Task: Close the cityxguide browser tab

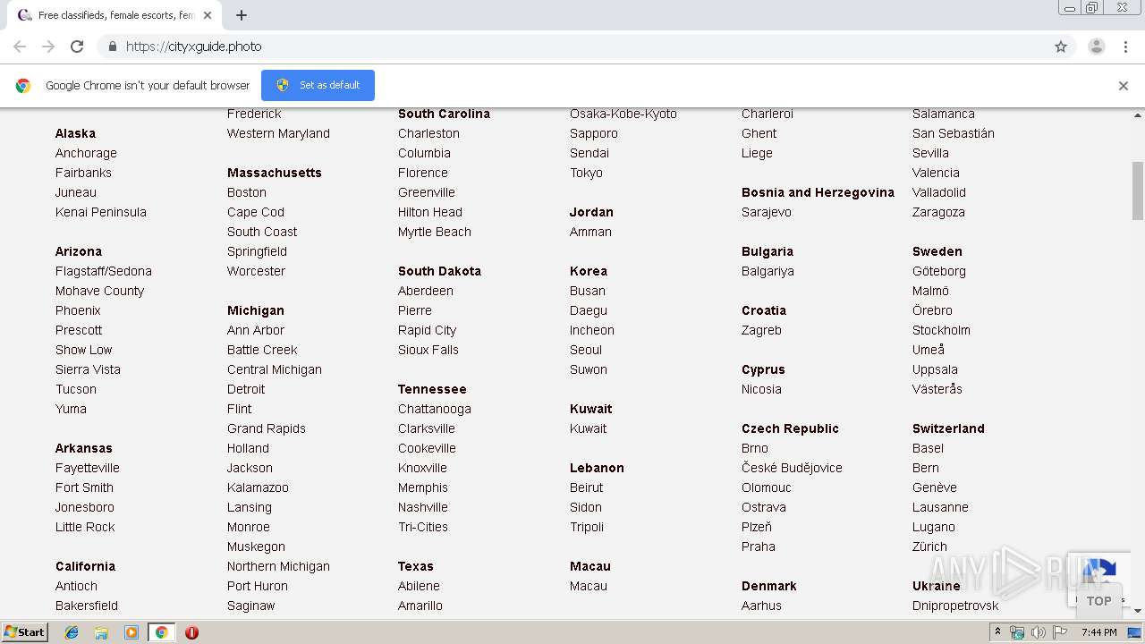Action: [208, 15]
